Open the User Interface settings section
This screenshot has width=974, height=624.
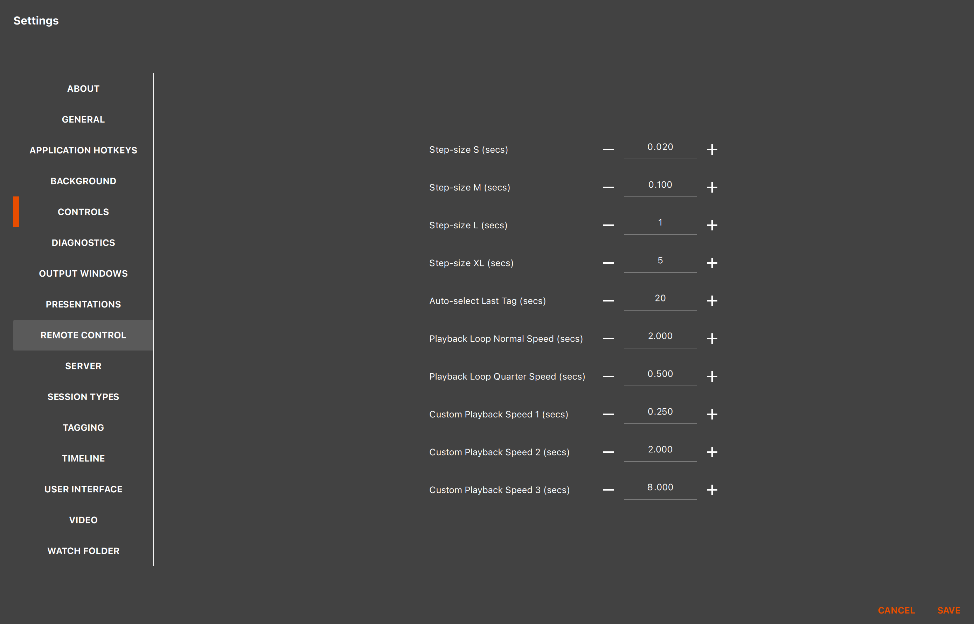pos(83,489)
